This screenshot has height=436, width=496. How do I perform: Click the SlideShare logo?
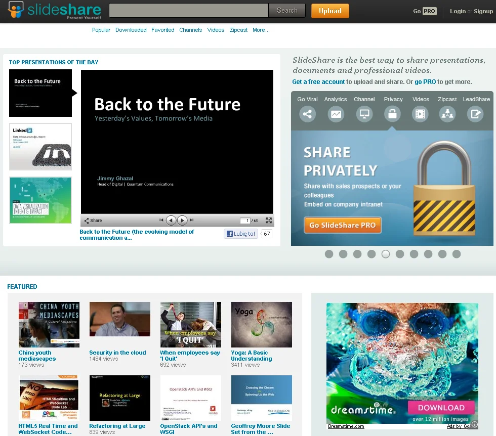pos(55,11)
